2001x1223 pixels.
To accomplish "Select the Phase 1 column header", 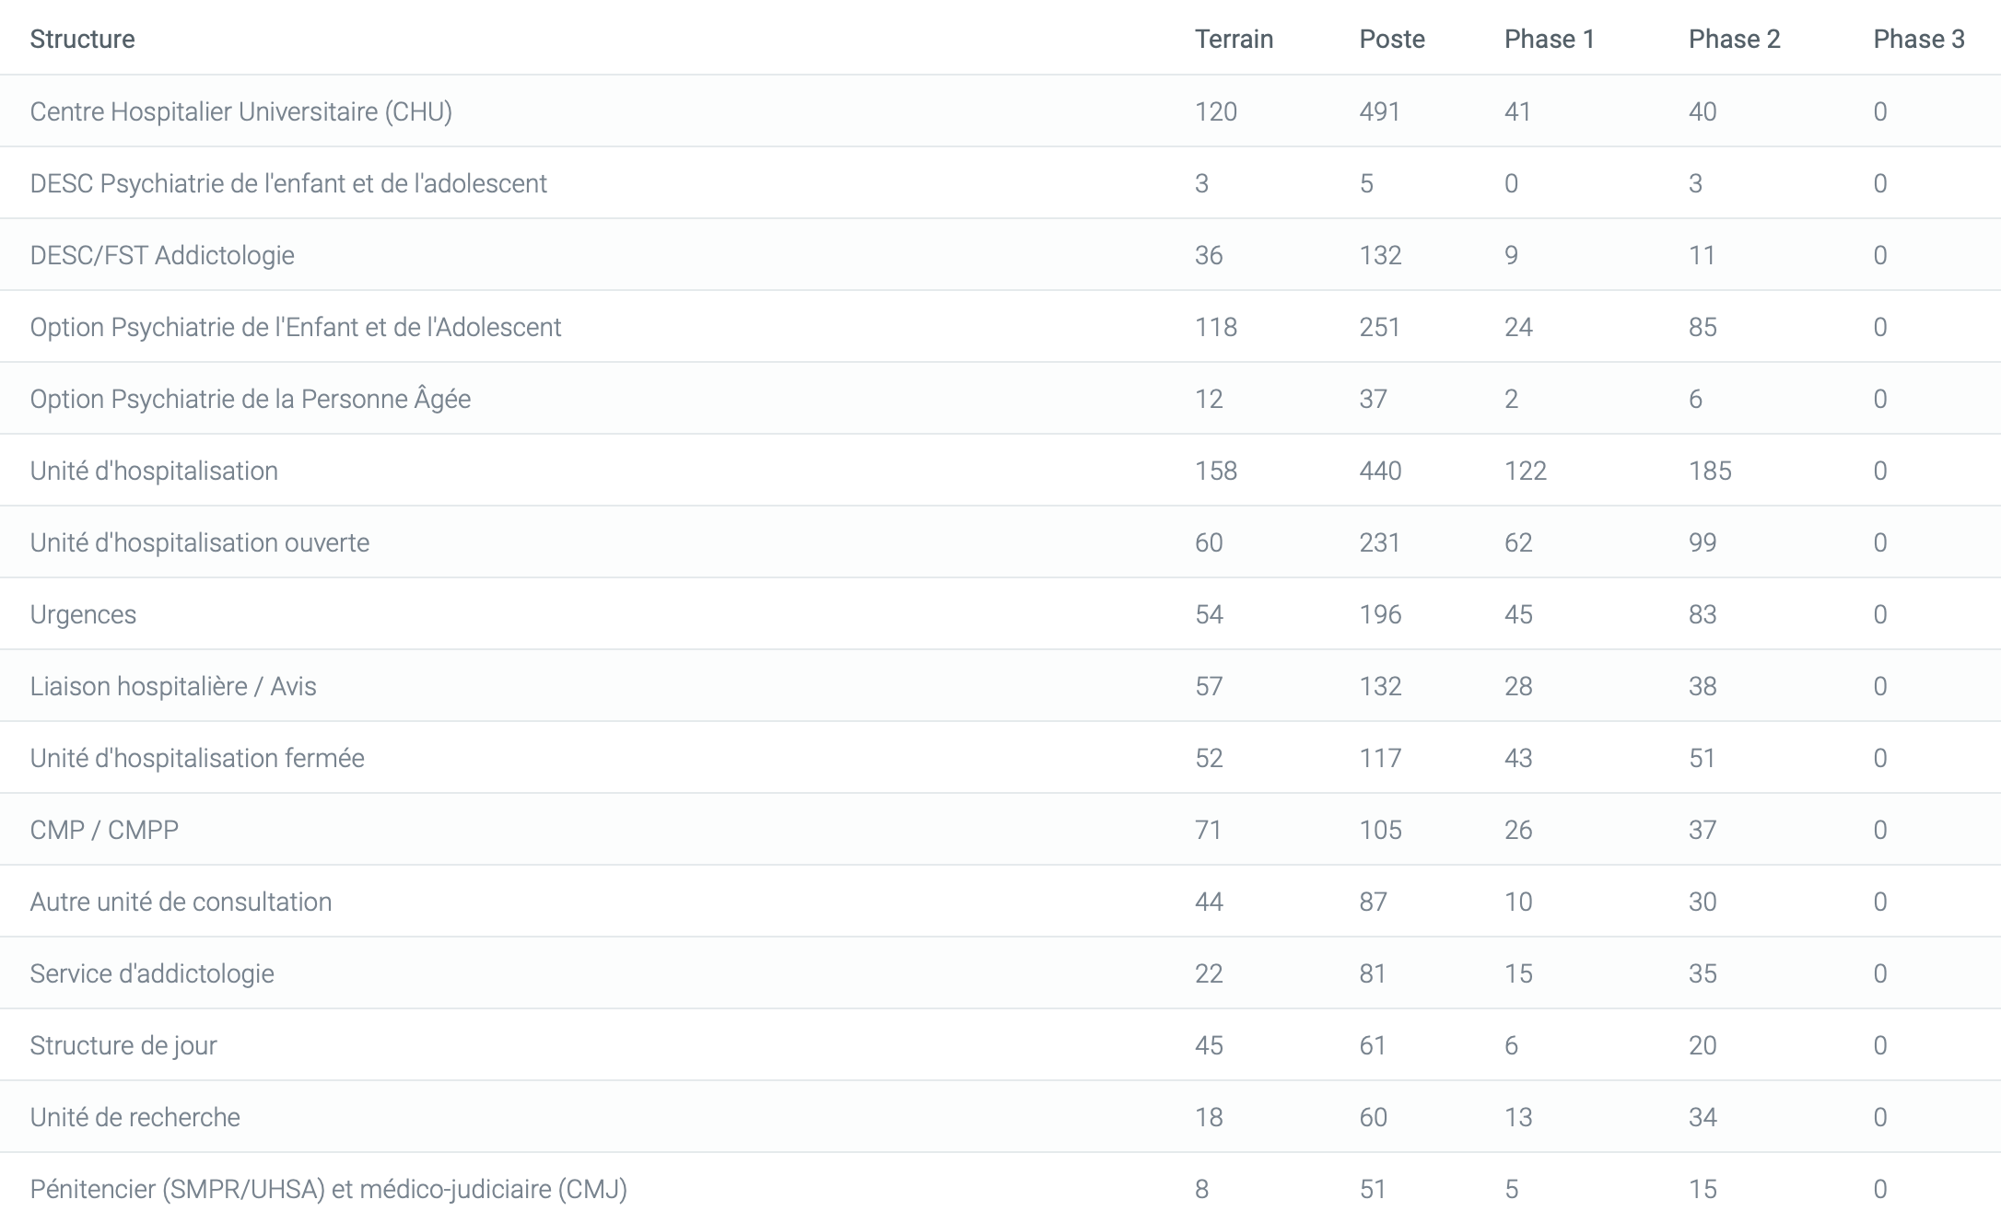I will tap(1549, 39).
